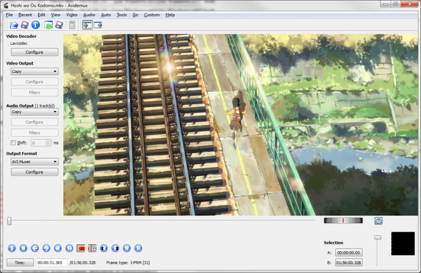Save video using the first floppy disk icon
Viewport: 421px width, 273px height.
coord(25,25)
